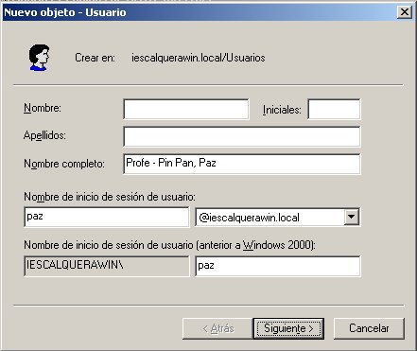Image resolution: width=417 pixels, height=351 pixels.
Task: Click the 'iescalquerawin.local/Usuarios' path text
Action: point(199,58)
